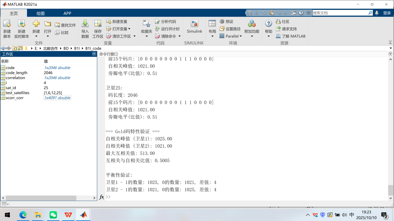
Task: Click the back navigation arrow in path bar
Action: coord(3,48)
